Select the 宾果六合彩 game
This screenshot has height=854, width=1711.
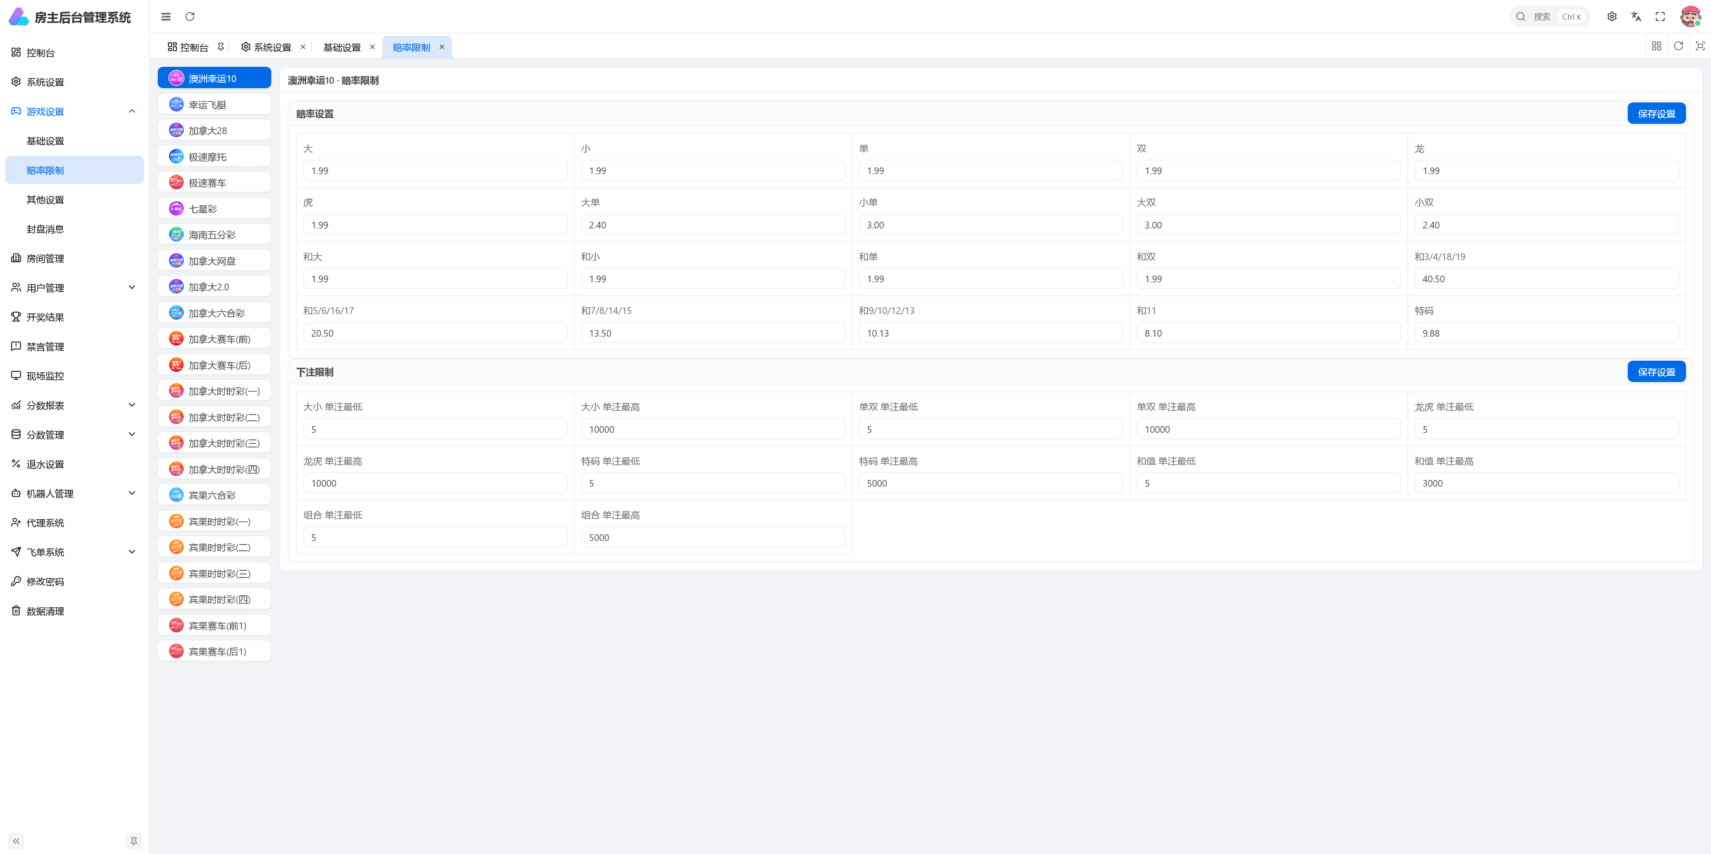214,495
